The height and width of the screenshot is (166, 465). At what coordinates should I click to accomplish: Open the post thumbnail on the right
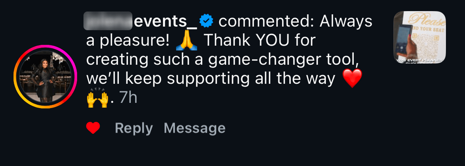point(419,37)
